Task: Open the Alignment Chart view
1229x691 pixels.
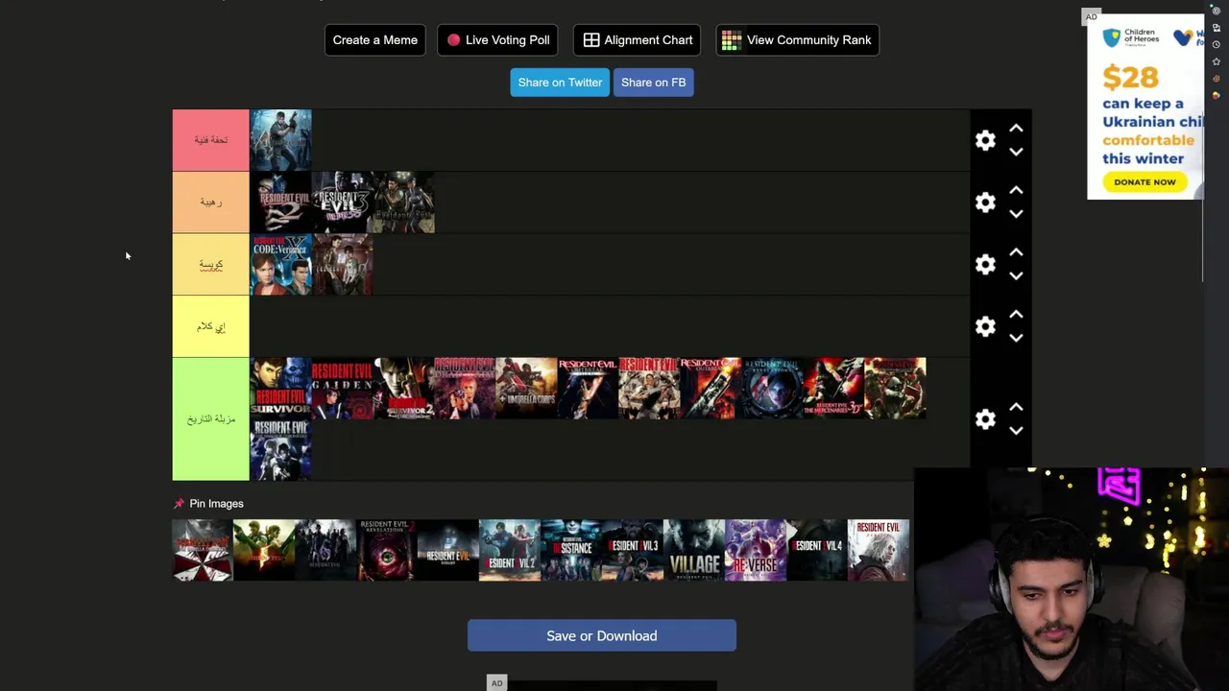Action: pyautogui.click(x=638, y=40)
